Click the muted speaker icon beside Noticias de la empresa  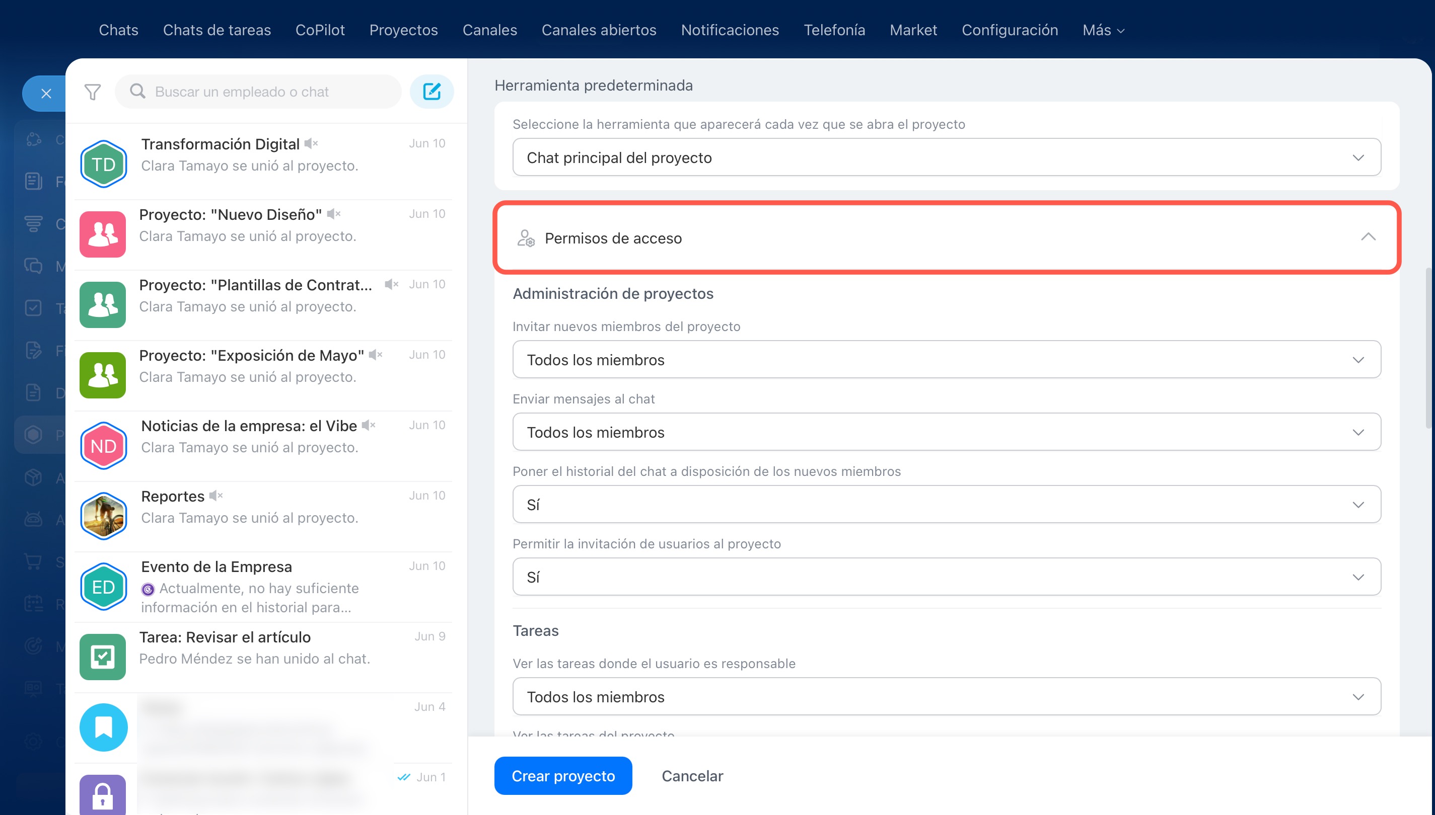[x=368, y=426]
